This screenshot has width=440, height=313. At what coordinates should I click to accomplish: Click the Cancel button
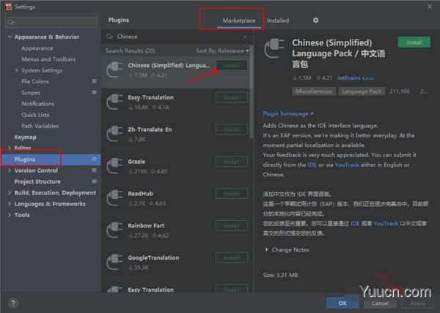point(380,303)
